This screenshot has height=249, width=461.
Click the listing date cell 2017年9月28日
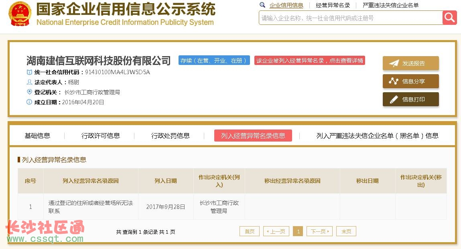point(166,206)
